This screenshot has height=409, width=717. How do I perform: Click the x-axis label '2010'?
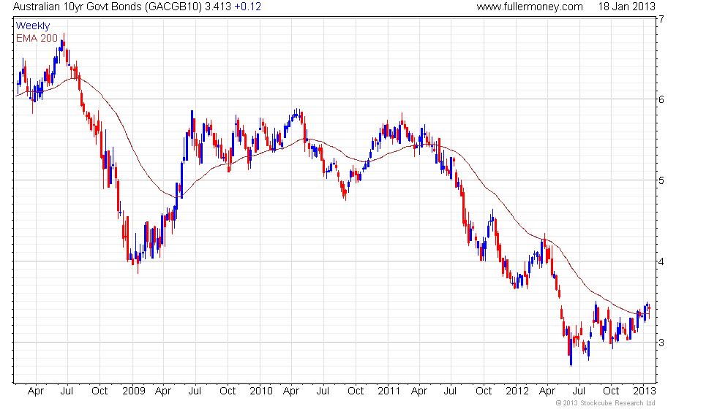point(261,391)
